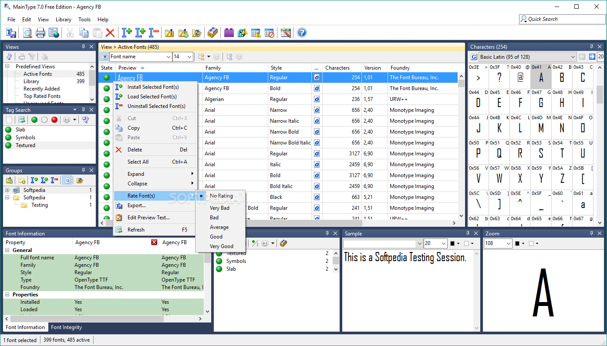Select character cell 0x42 letter B
The width and height of the screenshot is (607, 346).
[562, 77]
